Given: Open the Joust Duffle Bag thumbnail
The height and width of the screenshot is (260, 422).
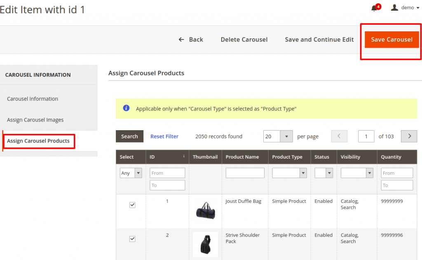Looking at the screenshot, I should tap(205, 211).
